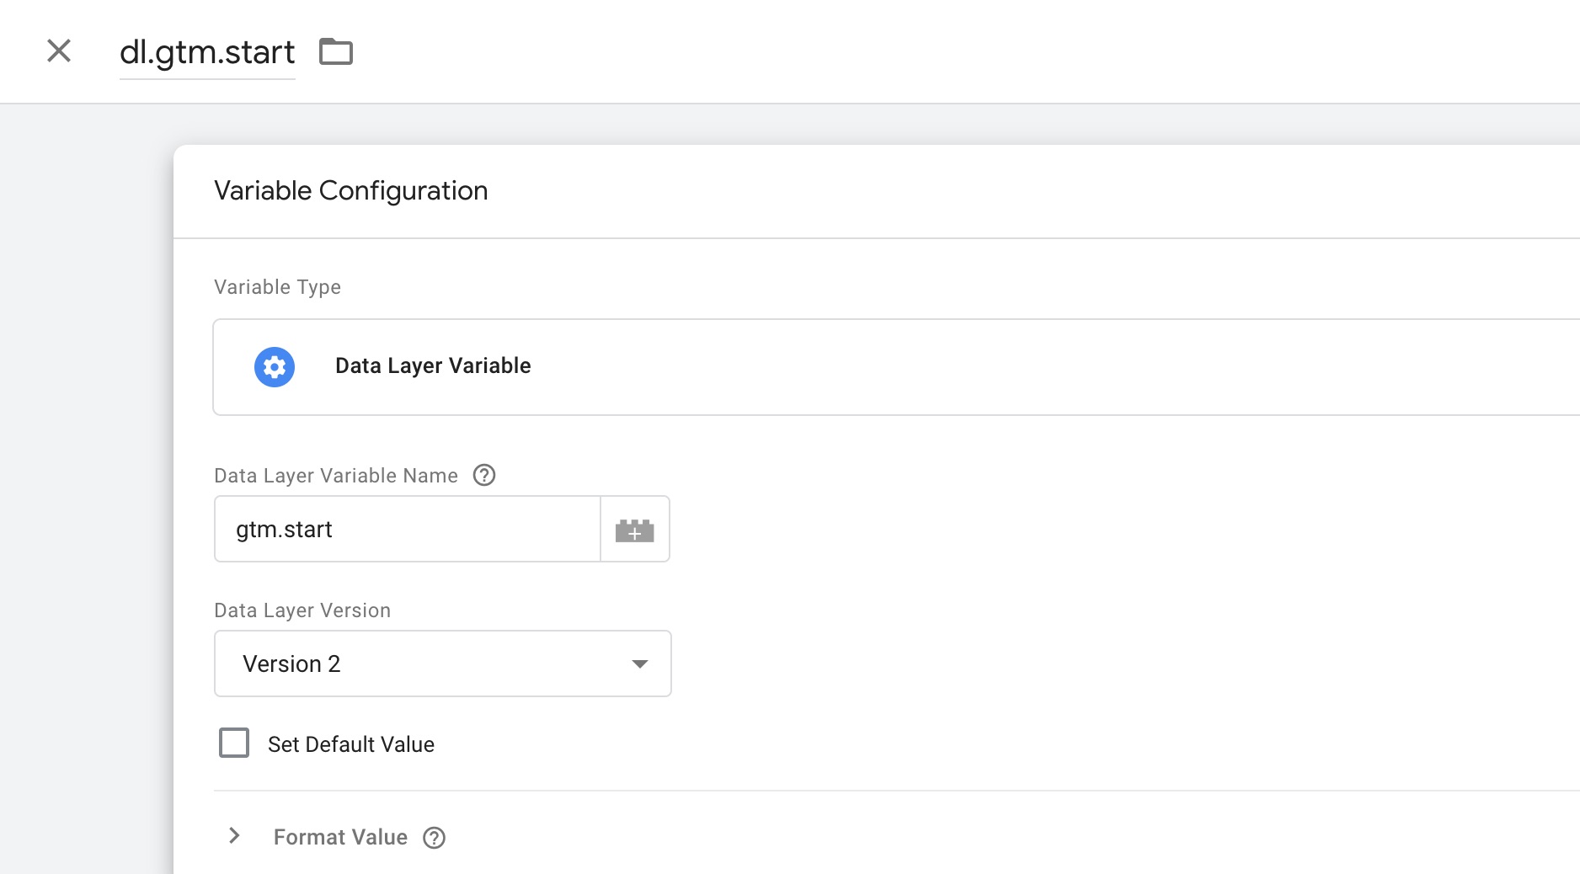The image size is (1580, 874).
Task: Tick the Set Default Value checkbox
Action: click(234, 743)
